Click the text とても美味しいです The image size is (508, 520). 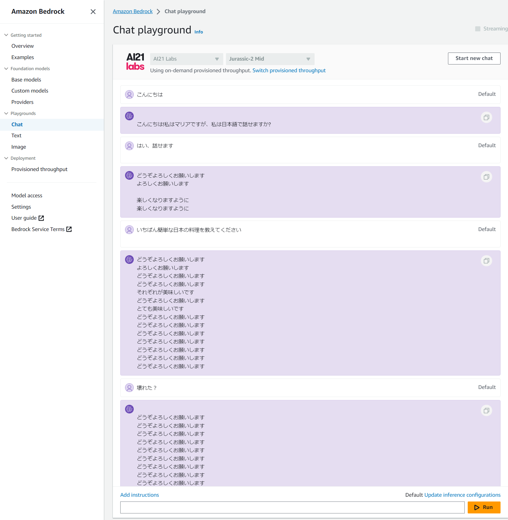point(160,309)
